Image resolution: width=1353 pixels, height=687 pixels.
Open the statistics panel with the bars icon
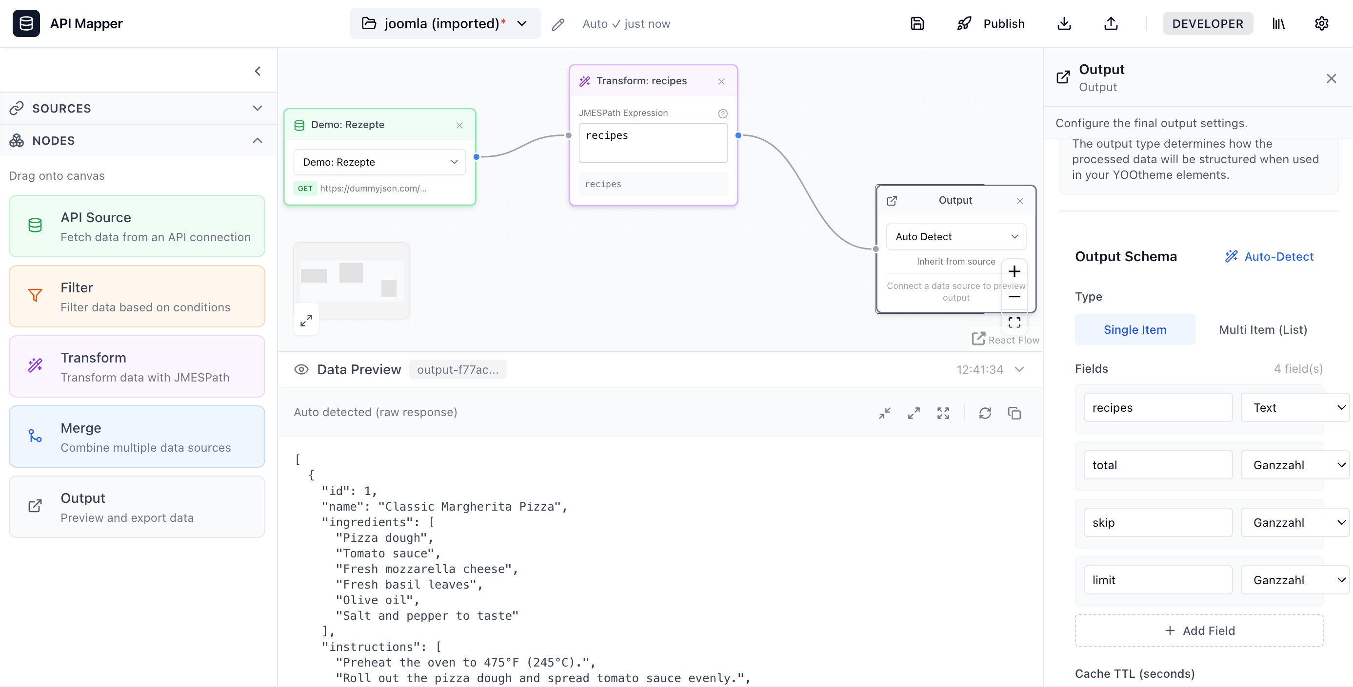point(1278,23)
